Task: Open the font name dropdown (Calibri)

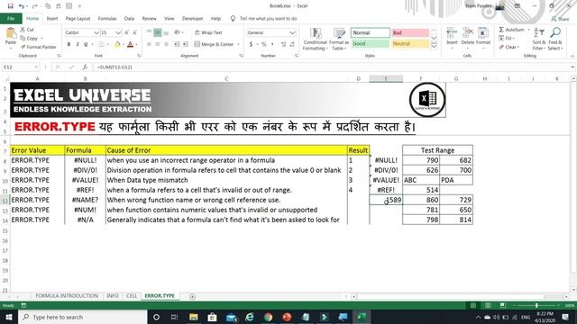Action: click(96, 32)
